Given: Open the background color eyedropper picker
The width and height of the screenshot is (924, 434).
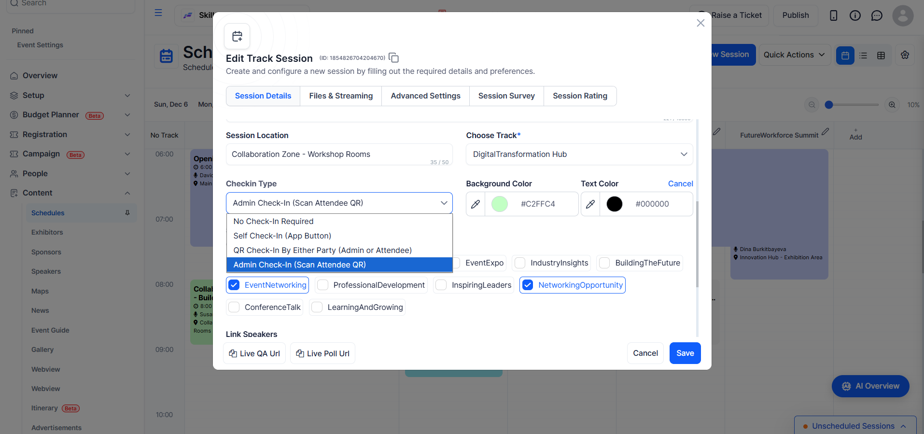Looking at the screenshot, I should [476, 204].
